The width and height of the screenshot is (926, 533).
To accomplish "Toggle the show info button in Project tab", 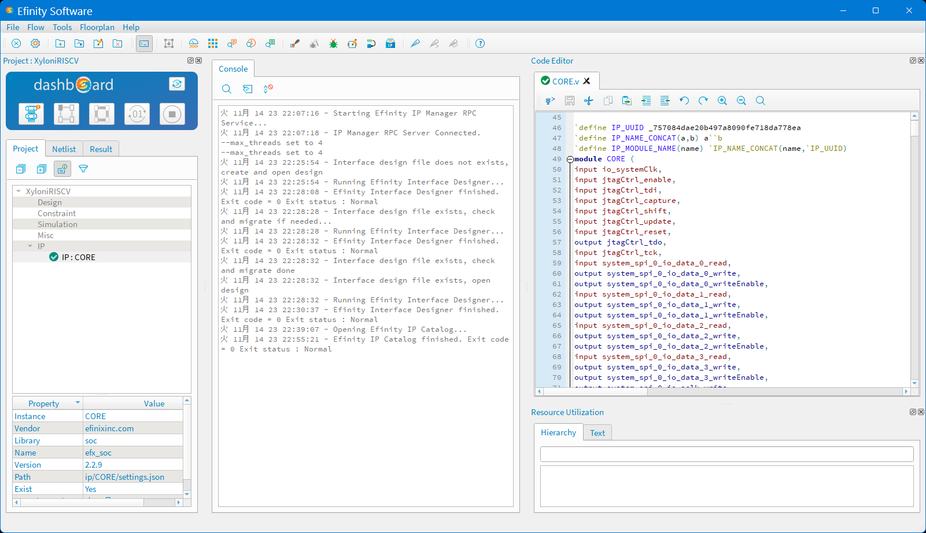I will click(62, 169).
